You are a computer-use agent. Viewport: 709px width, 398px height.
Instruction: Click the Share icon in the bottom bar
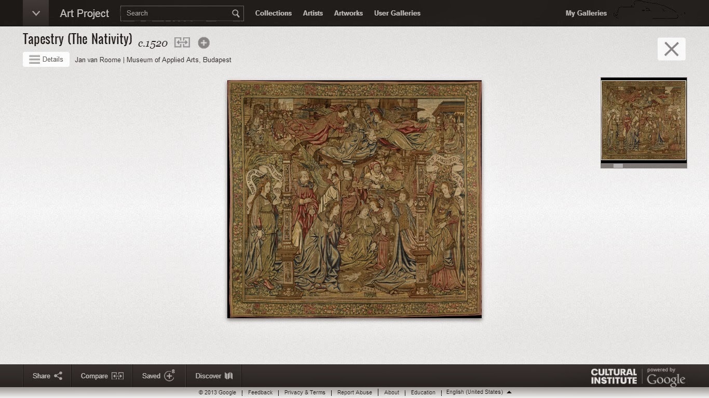[x=59, y=376]
